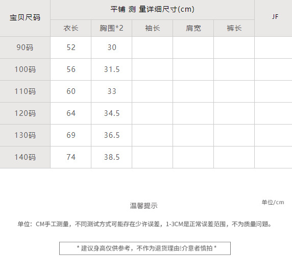Click the boxed 建议身高仅供参考 notice

[x=145, y=249]
